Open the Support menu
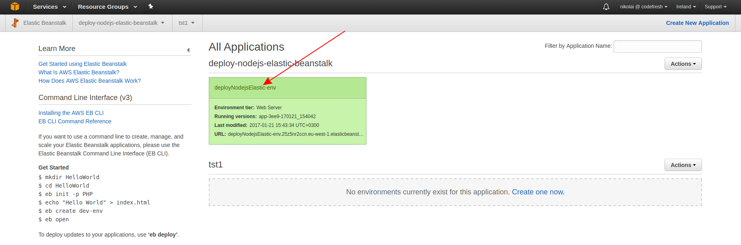Image resolution: width=741 pixels, height=245 pixels. click(715, 7)
